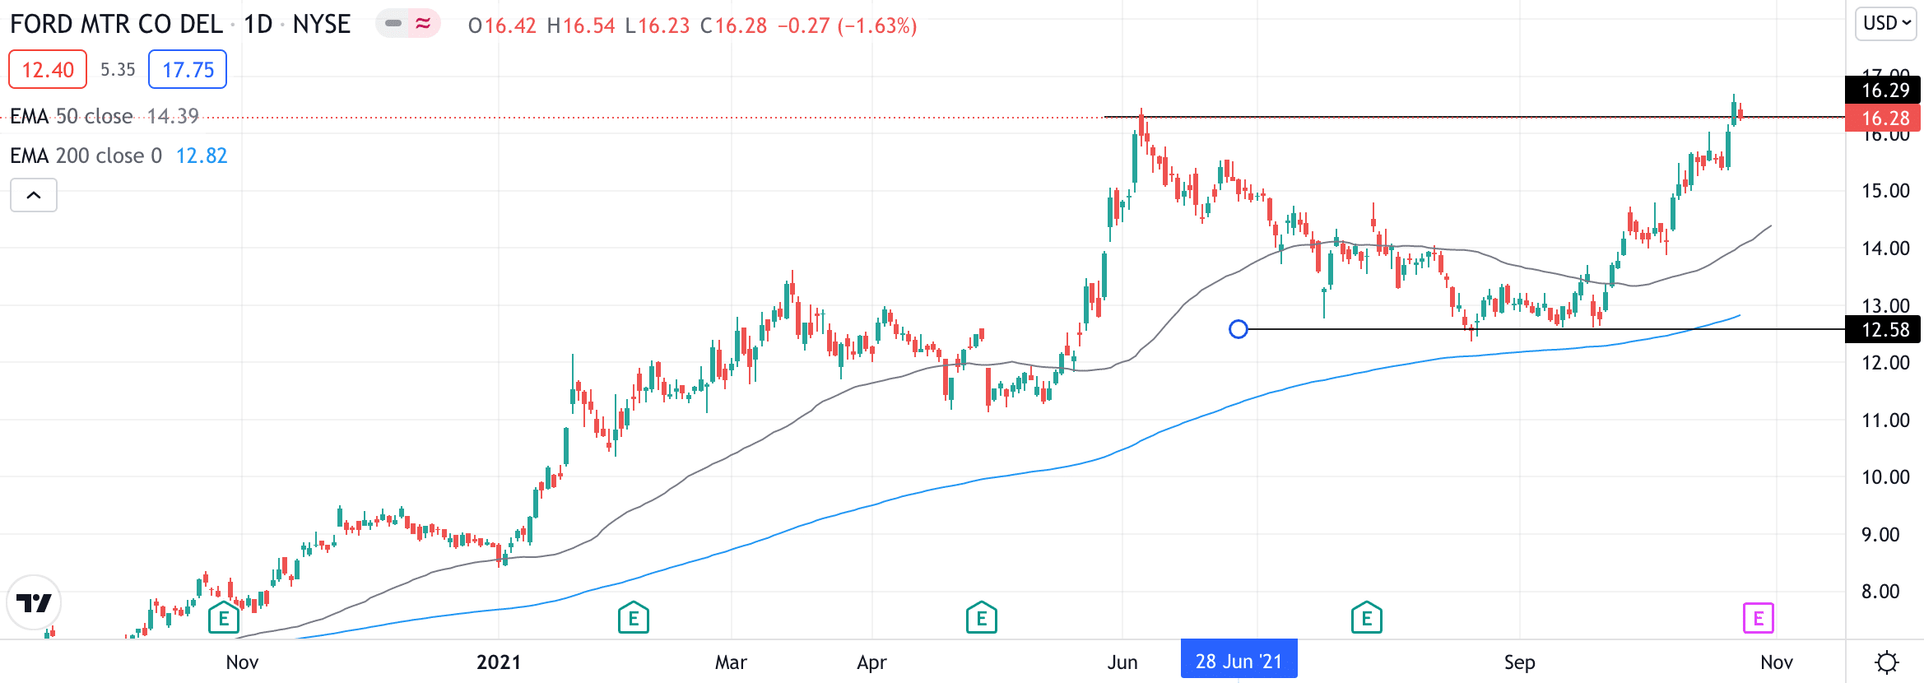The height and width of the screenshot is (683, 1924).
Task: Click the TradingView logo icon
Action: coord(34,603)
